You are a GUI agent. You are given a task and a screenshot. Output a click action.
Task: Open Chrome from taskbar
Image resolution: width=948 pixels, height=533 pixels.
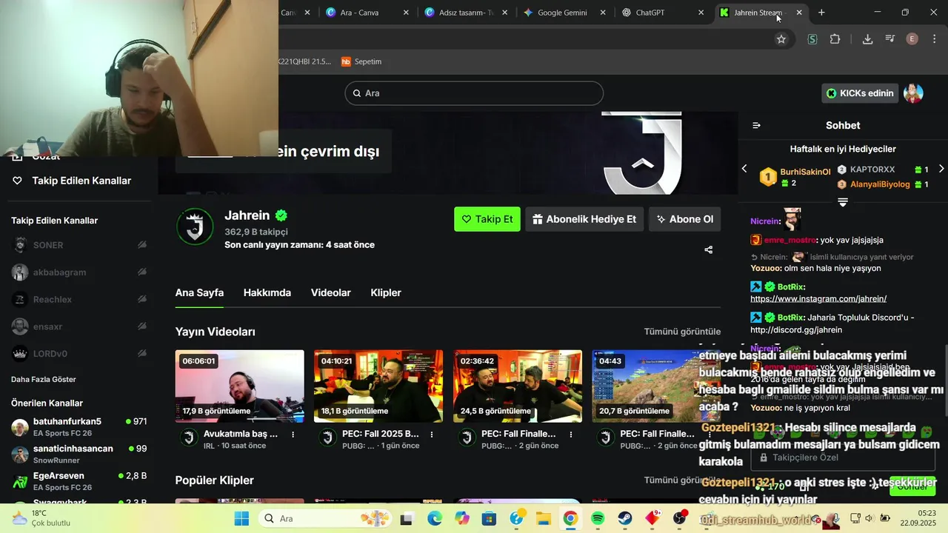point(570,518)
